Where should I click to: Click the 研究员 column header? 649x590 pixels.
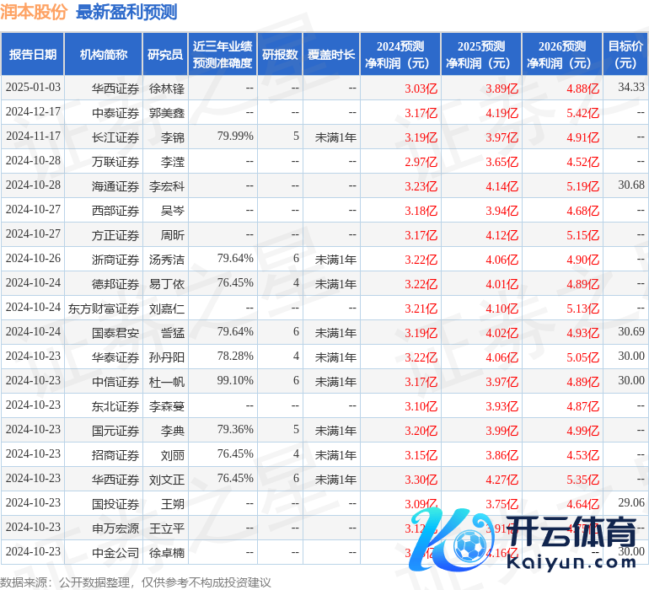(164, 55)
